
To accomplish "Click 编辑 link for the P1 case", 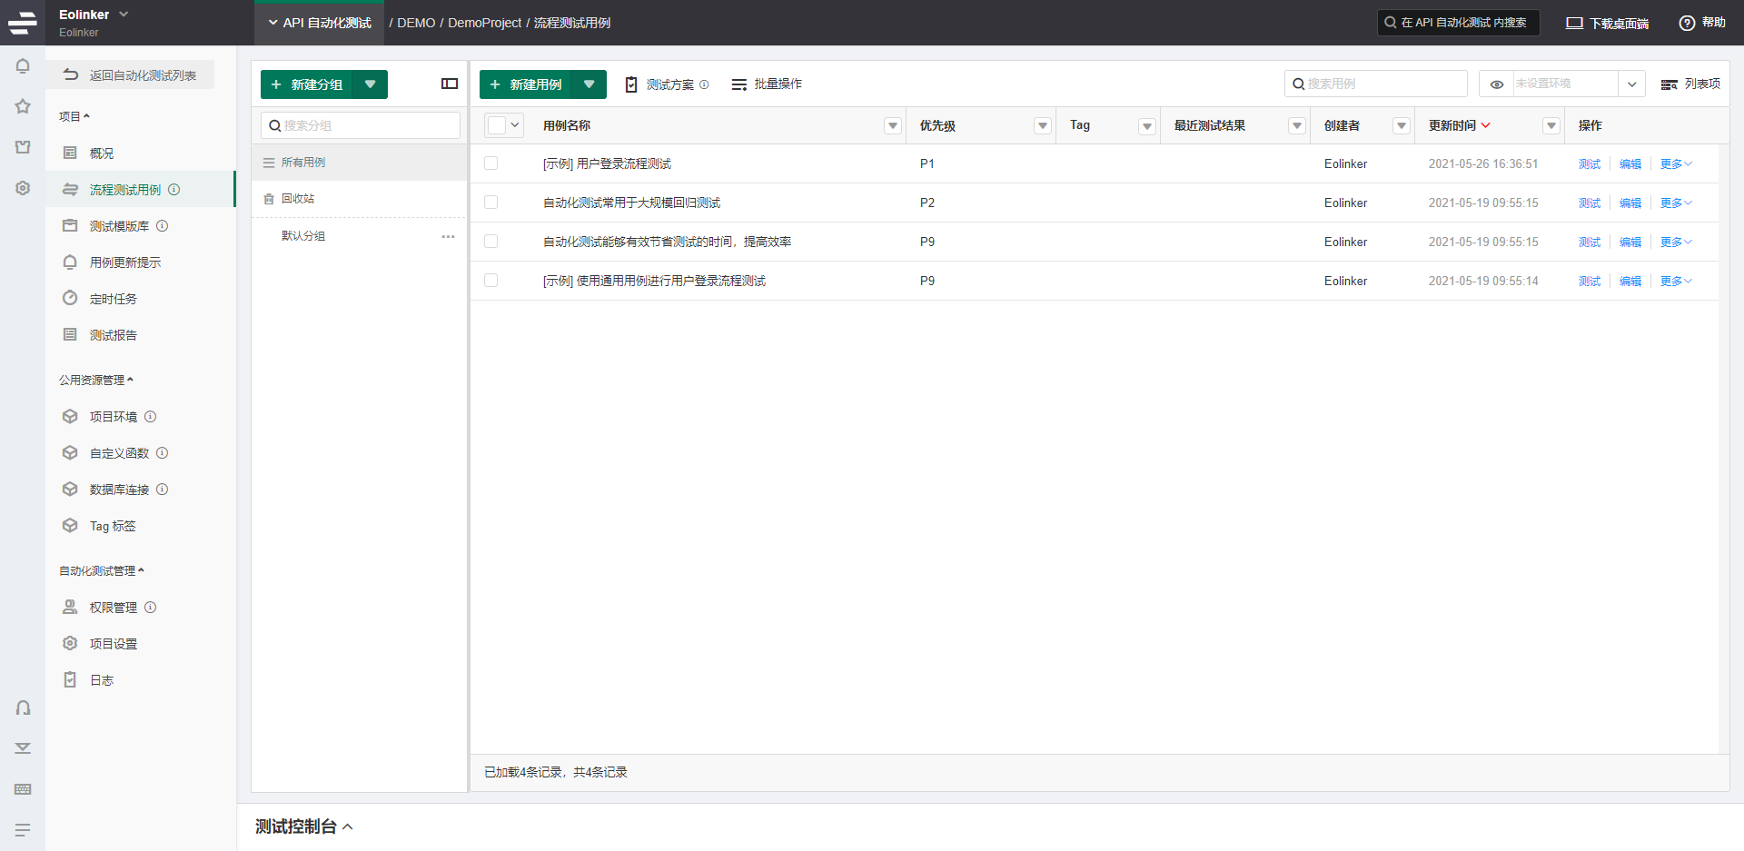I will tap(1630, 164).
